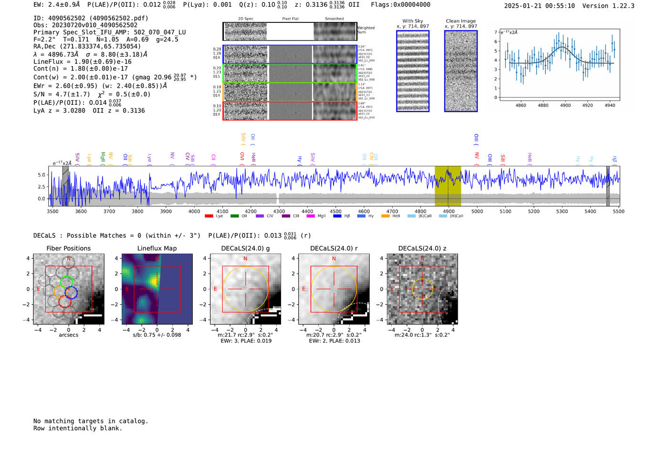Open the Lineflux Map image
Screen dimensions: 668x454
tap(157, 289)
